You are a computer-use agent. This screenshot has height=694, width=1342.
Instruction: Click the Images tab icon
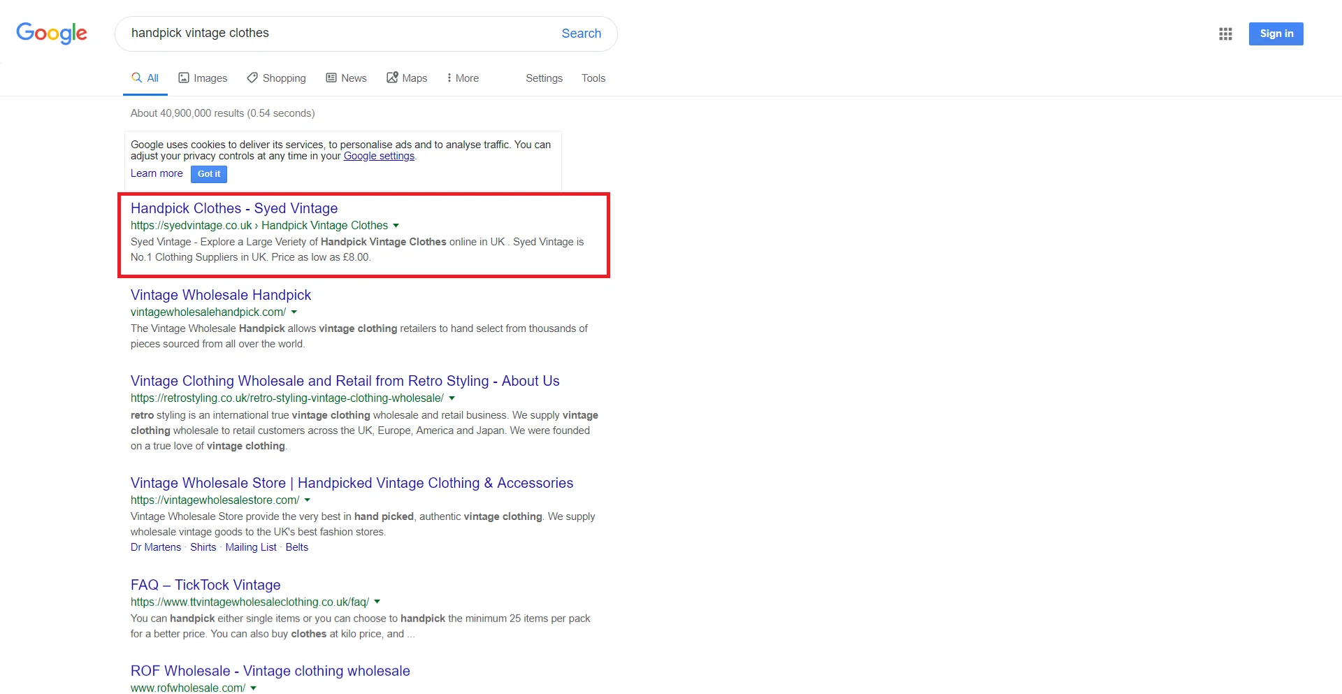pyautogui.click(x=184, y=78)
